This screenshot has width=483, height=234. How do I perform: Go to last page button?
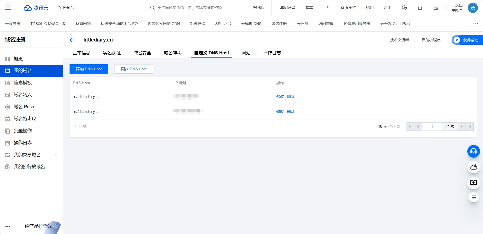click(470, 126)
